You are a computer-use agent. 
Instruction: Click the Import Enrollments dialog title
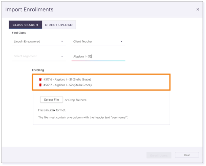pyautogui.click(x=29, y=10)
